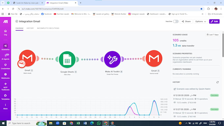Open the tab search dropdown arrow
224x126 pixels.
coord(3,3)
